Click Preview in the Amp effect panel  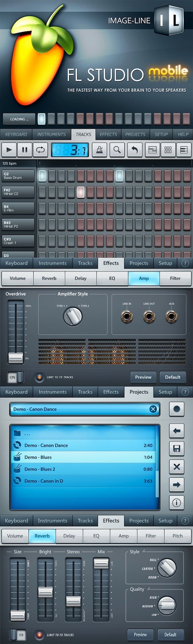[x=143, y=377]
